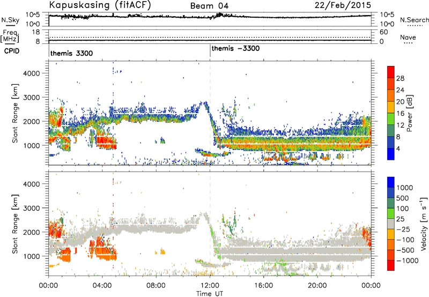Select the "CPID" row label
Image resolution: width=429 pixels, height=297 pixels.
(12, 51)
